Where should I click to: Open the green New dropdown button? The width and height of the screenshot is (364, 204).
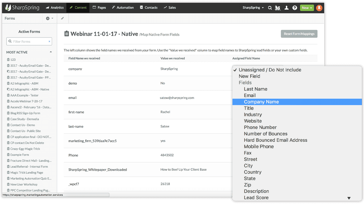pos(307,8)
